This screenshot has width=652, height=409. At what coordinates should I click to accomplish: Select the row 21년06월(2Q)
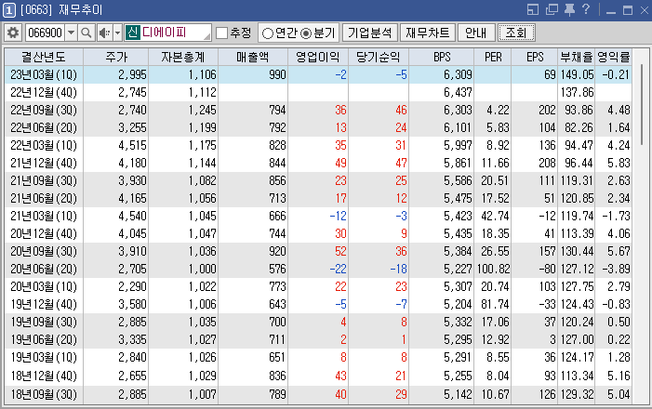pos(318,198)
